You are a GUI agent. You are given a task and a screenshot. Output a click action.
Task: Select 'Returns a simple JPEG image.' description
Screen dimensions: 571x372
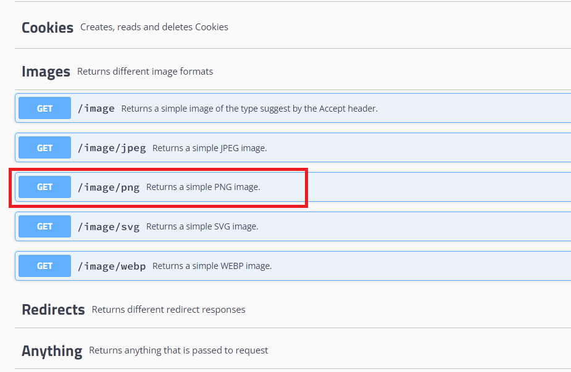(210, 148)
